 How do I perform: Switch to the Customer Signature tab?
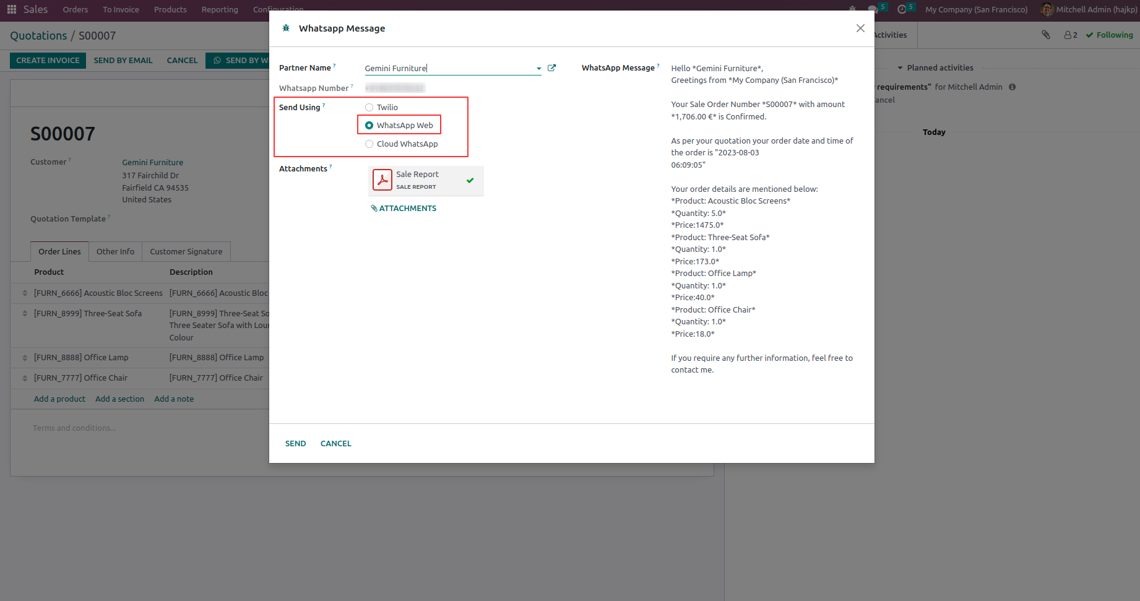click(x=186, y=252)
